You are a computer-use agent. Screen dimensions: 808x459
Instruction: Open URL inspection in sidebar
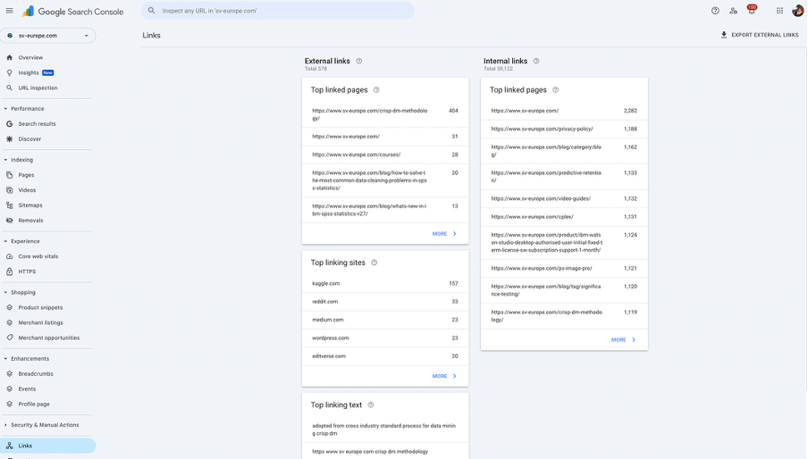point(38,88)
